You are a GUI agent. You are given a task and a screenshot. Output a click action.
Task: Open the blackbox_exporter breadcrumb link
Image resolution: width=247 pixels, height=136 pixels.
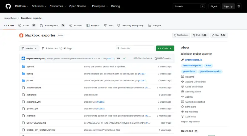(x=32, y=18)
